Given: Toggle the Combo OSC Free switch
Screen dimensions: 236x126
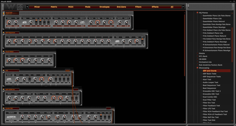Looking at the screenshot, I should pos(101,117).
